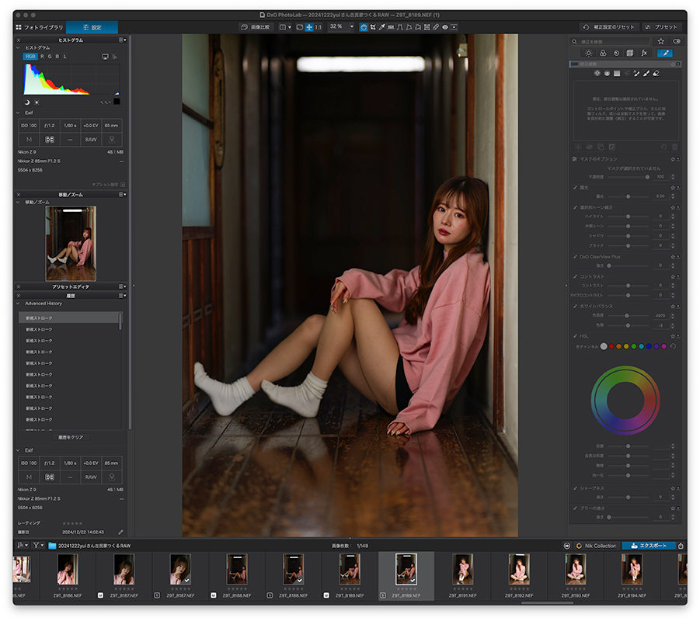
Task: Select the first 新規ストローク history entry
Action: (x=69, y=318)
